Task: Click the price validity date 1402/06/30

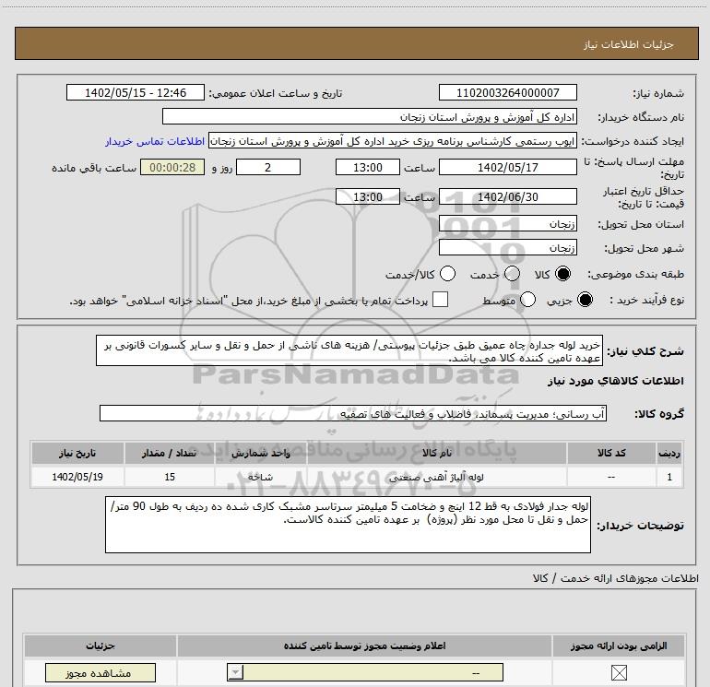Action: click(507, 197)
